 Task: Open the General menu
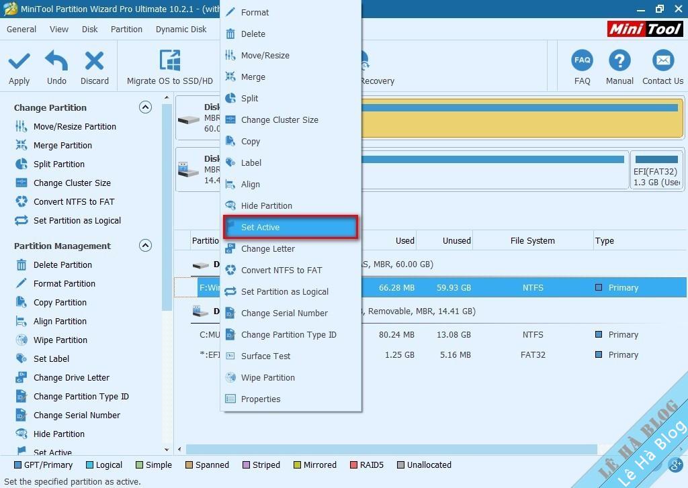pyautogui.click(x=21, y=30)
